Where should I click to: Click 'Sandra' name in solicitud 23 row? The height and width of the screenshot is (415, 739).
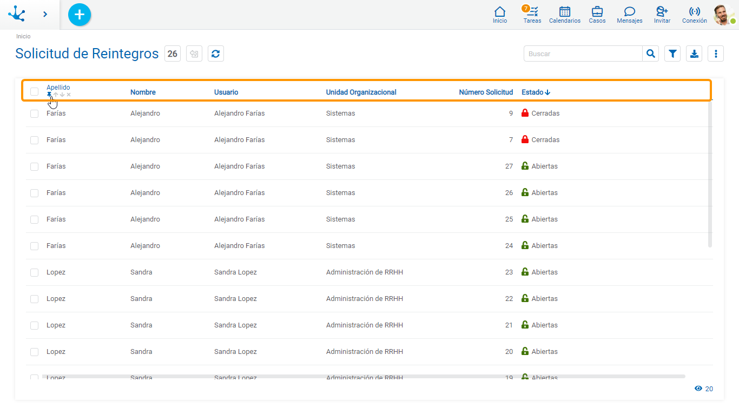[x=141, y=272]
